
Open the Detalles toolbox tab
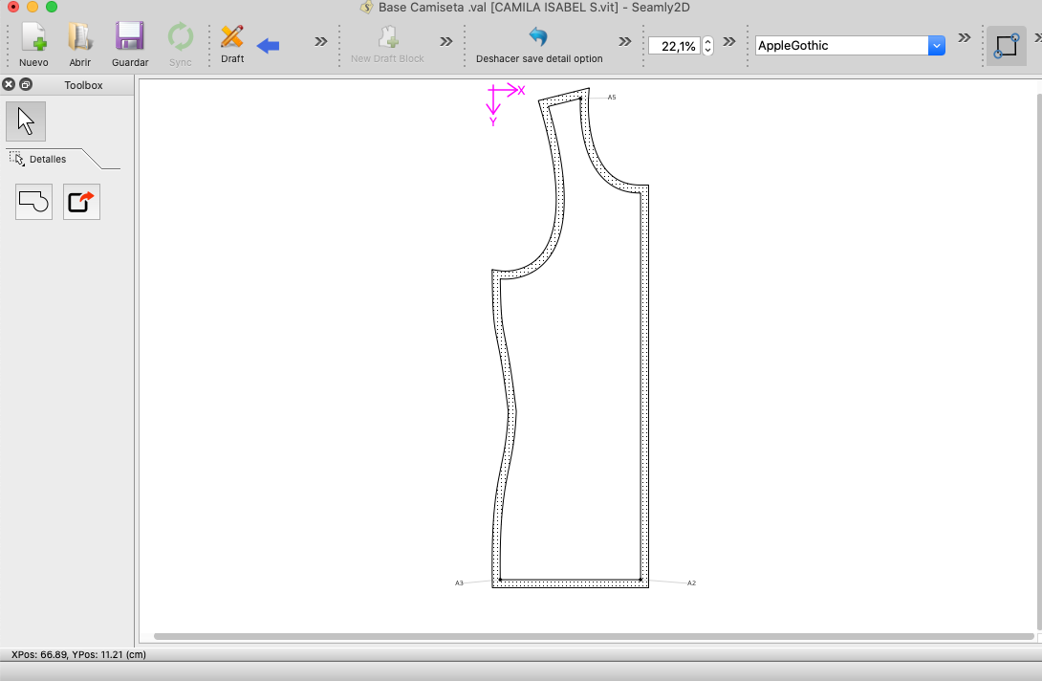pyautogui.click(x=48, y=159)
